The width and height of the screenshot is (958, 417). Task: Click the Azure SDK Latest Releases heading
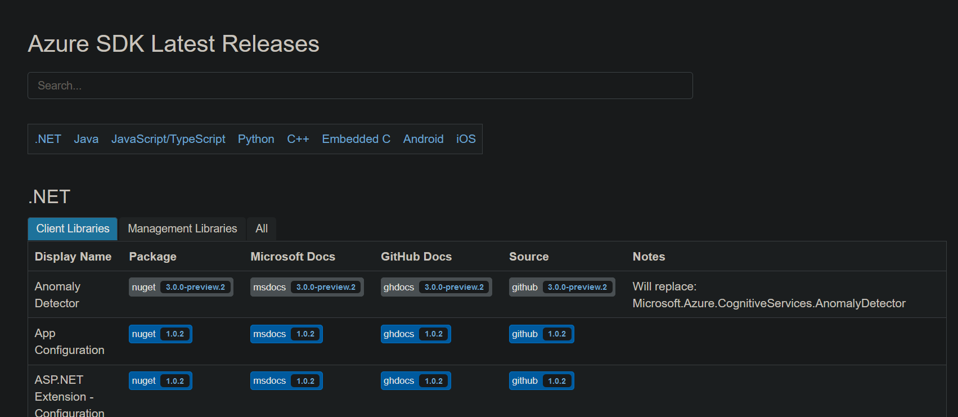(173, 44)
